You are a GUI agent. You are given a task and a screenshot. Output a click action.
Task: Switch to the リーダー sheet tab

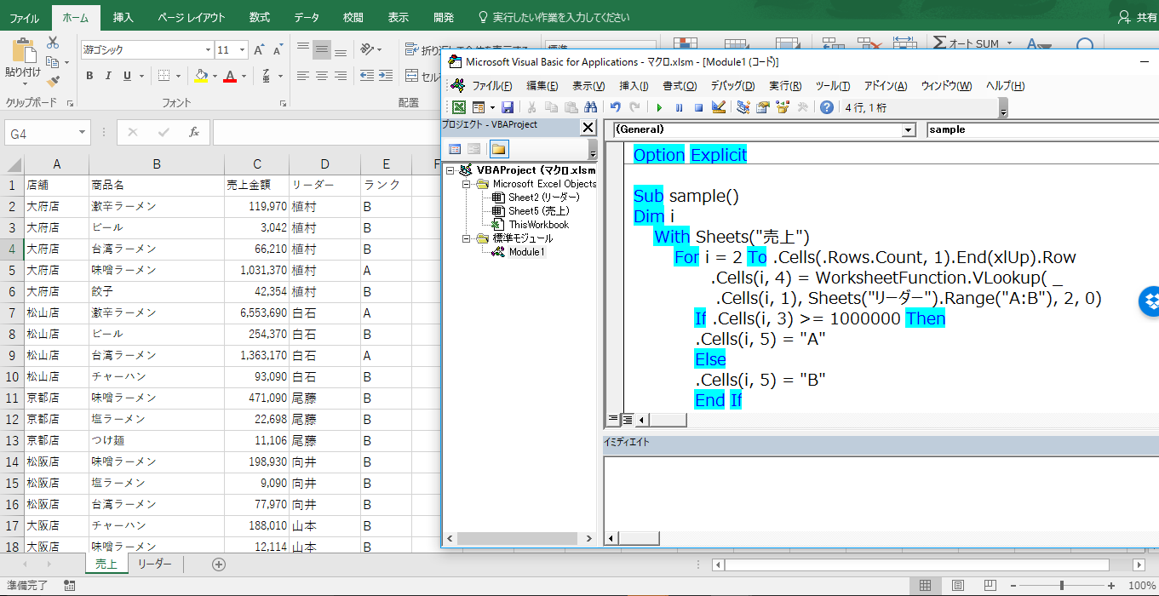click(x=154, y=564)
